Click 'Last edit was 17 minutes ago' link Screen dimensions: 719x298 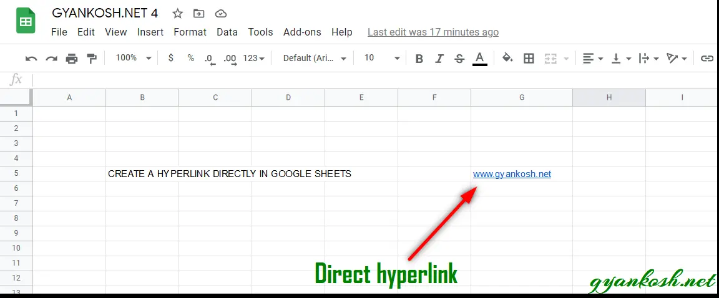point(433,32)
